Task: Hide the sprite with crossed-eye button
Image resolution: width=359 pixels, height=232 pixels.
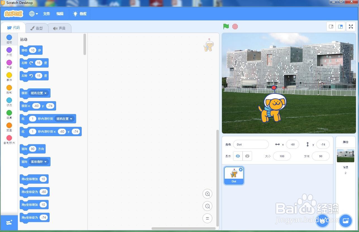Action: pyautogui.click(x=247, y=156)
